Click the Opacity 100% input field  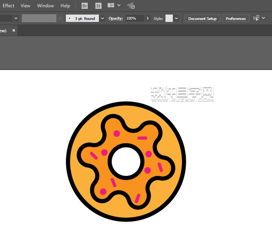click(134, 19)
